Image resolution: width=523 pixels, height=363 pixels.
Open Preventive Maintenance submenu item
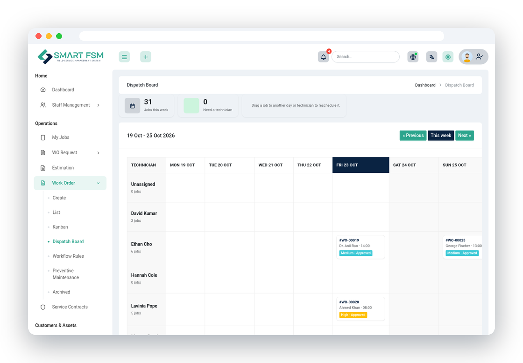tap(66, 274)
